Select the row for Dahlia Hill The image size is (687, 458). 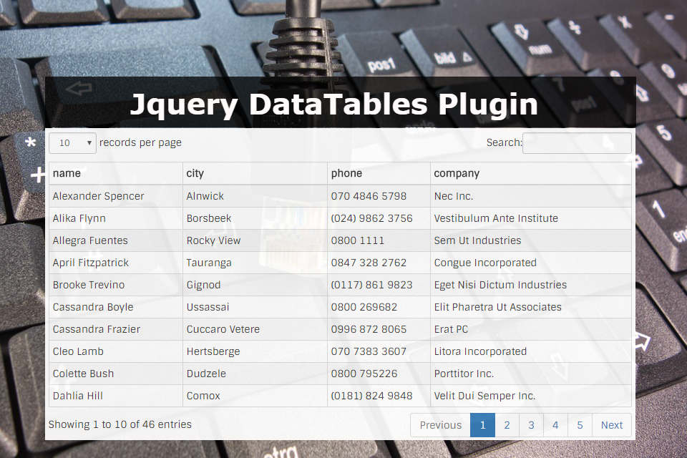tap(77, 395)
